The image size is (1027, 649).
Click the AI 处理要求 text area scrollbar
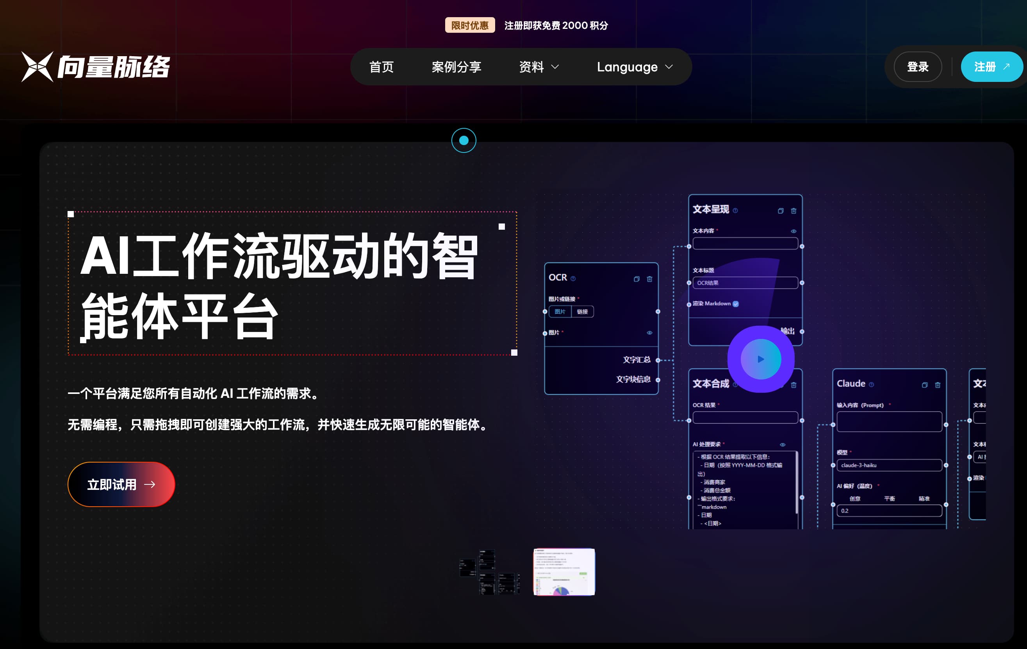(x=797, y=482)
